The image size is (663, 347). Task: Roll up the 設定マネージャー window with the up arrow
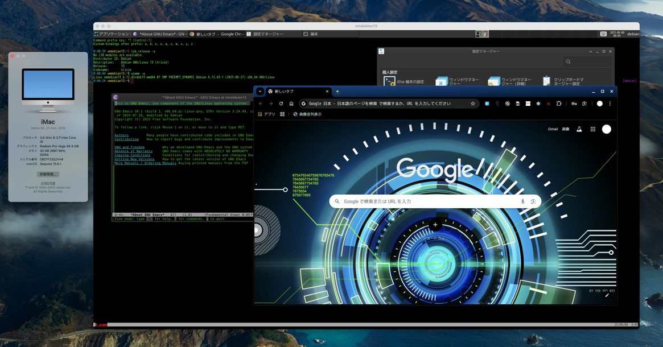[x=591, y=52]
